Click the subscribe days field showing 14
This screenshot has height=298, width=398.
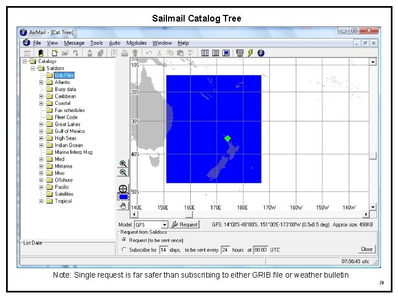click(164, 250)
